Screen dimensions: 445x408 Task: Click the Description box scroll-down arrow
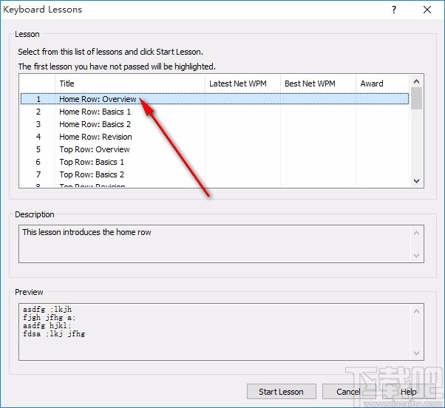click(x=417, y=255)
